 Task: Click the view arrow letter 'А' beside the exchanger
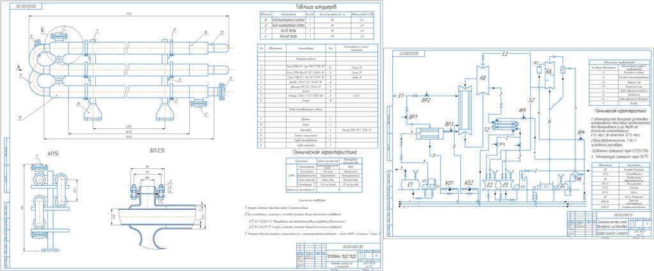tap(18, 66)
